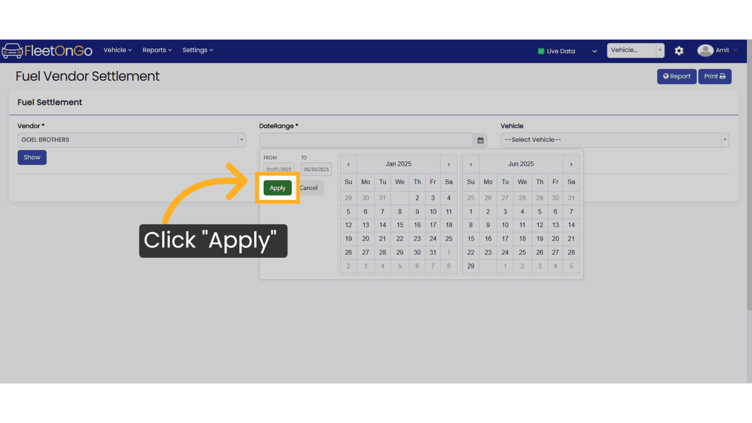Select January 26 in the left calendar
This screenshot has height=423, width=752.
point(348,252)
